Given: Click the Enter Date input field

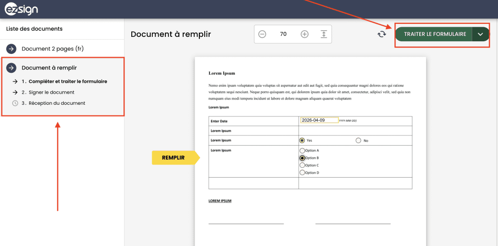Looking at the screenshot, I should click(319, 120).
